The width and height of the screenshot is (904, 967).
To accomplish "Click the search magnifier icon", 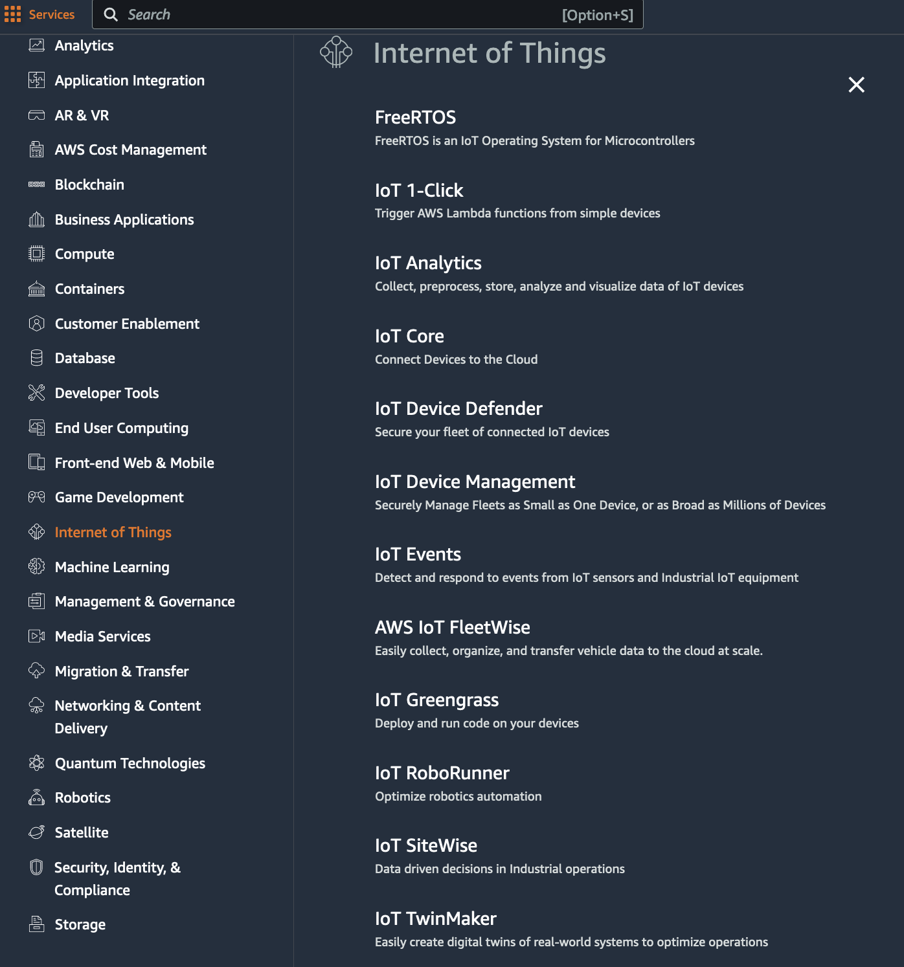I will (x=111, y=14).
